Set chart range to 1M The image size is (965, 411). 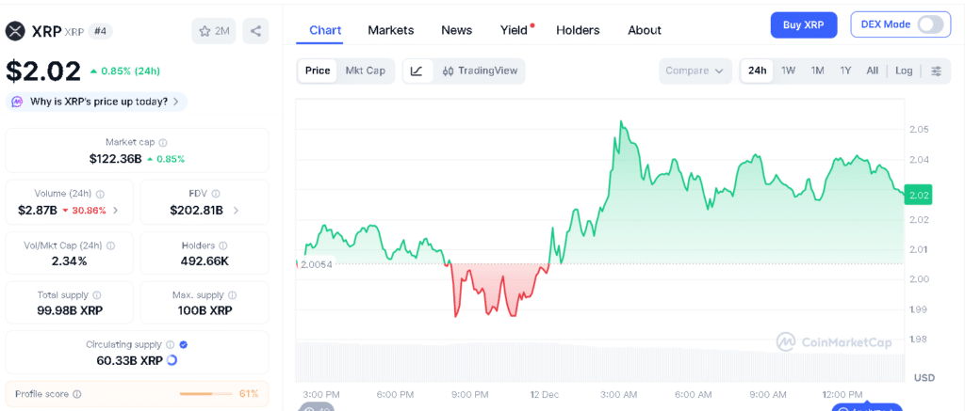click(x=817, y=71)
